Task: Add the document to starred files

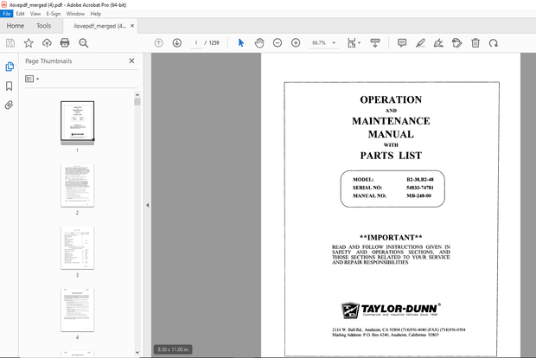Action: (x=29, y=43)
